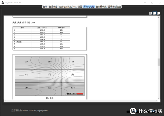Select the 屏幕均匀性 tab
Viewport: 164px width, 116px height.
pyautogui.click(x=89, y=7)
